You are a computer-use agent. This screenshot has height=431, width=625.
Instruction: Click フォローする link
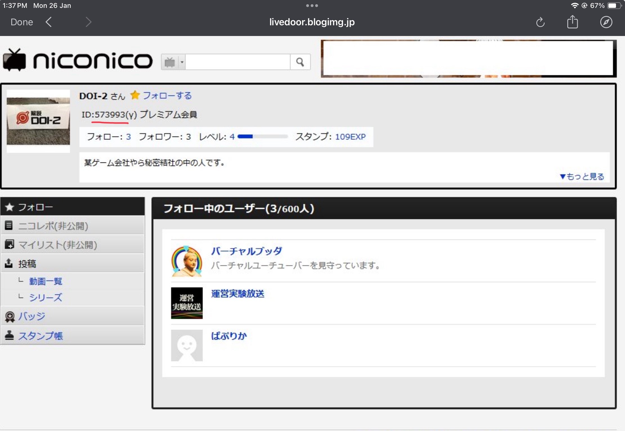tap(167, 96)
